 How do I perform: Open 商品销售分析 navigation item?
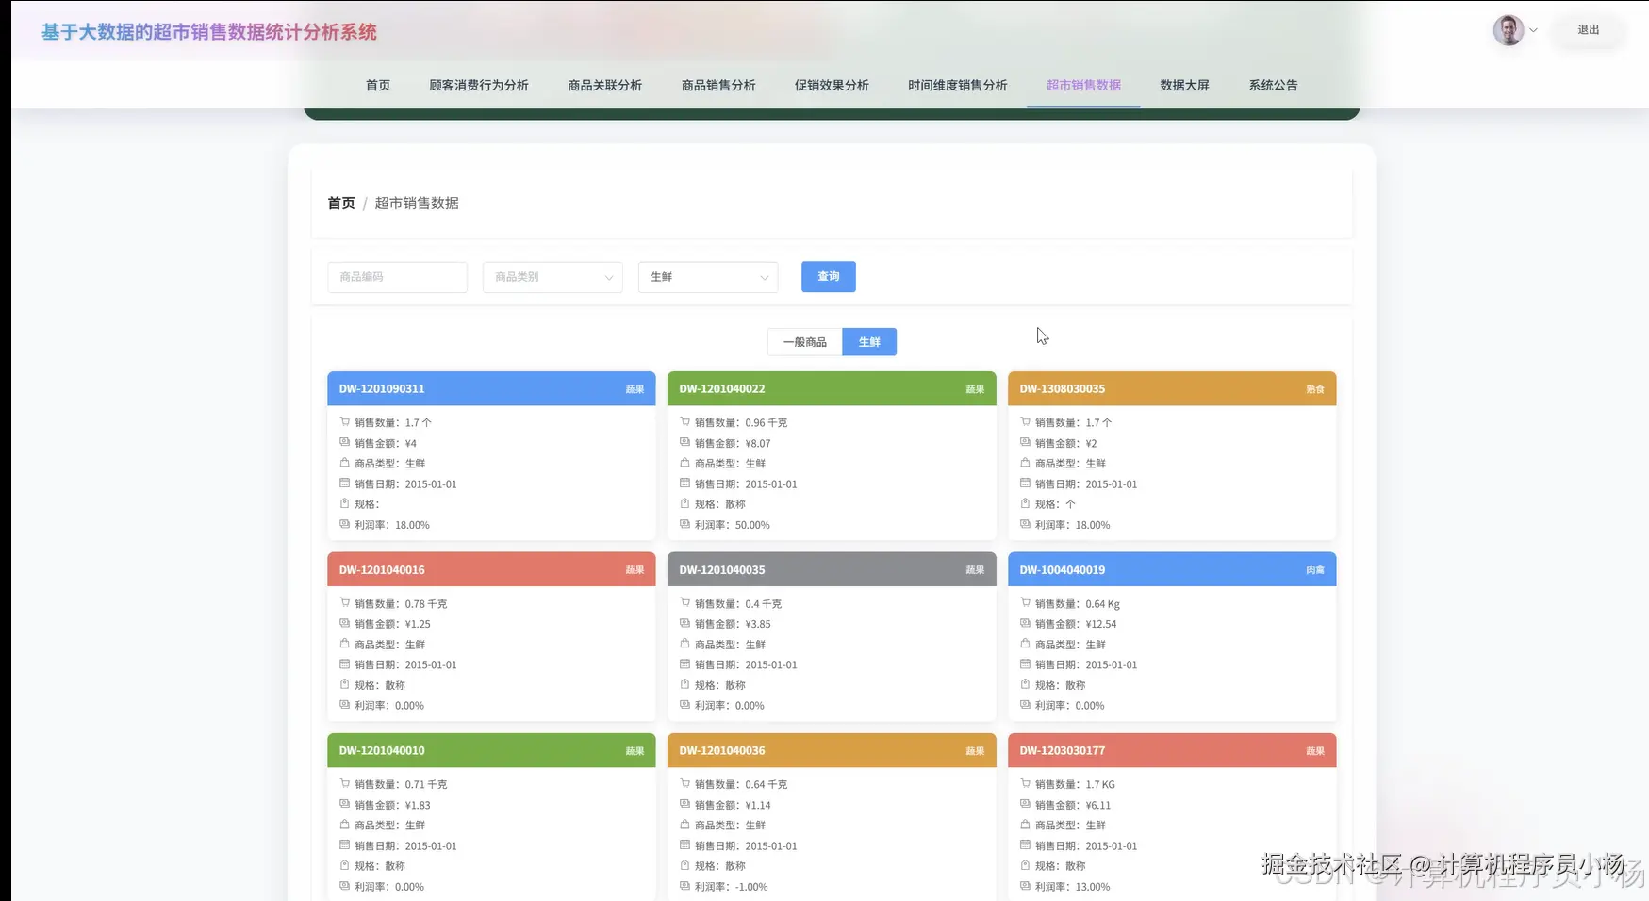click(x=718, y=86)
